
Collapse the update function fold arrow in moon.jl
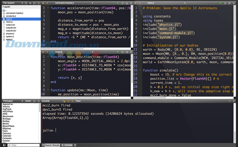coord(48,90)
